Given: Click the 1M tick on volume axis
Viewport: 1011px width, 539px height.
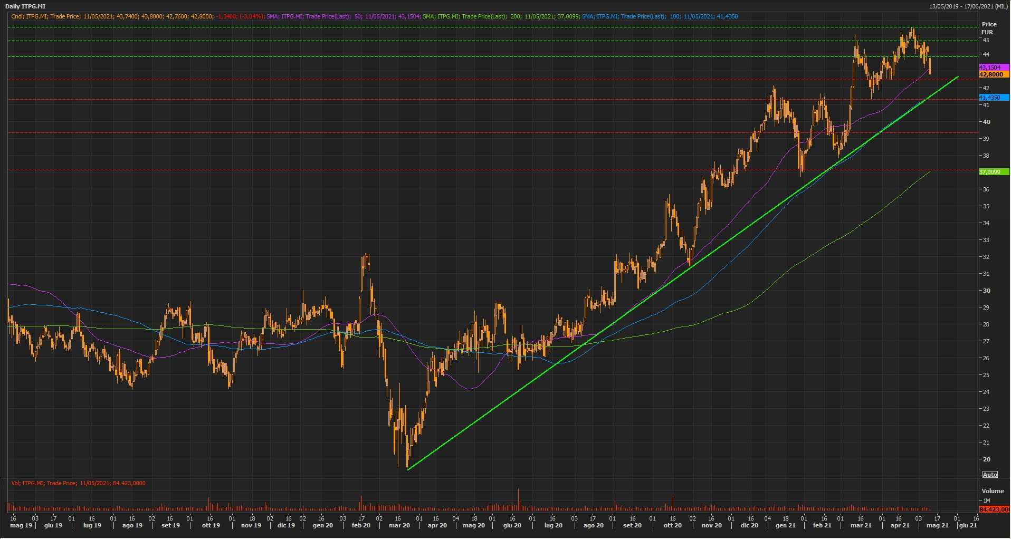Looking at the screenshot, I should click(986, 500).
